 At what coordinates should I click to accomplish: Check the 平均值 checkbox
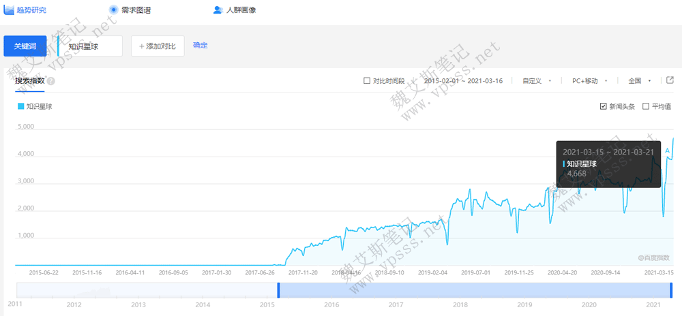click(x=646, y=106)
